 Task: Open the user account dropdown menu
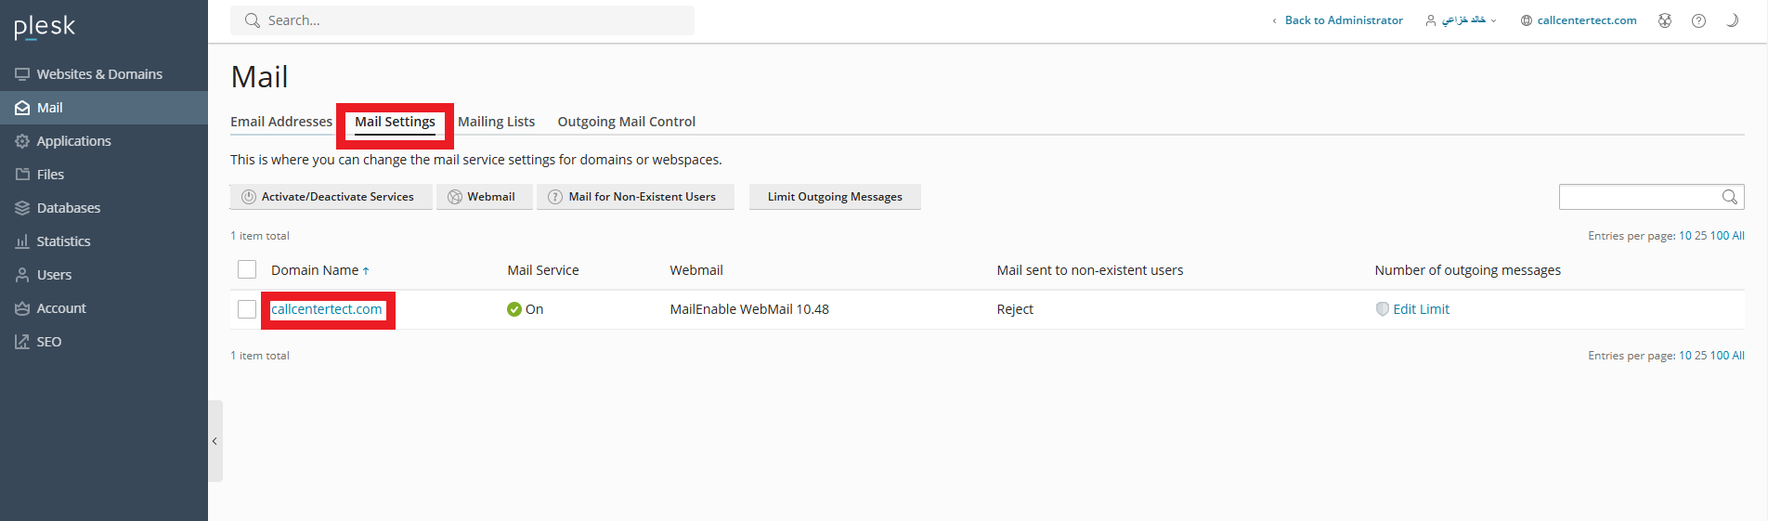click(1462, 20)
